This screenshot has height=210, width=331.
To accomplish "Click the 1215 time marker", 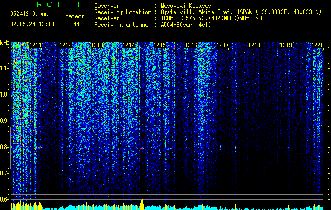I will point(160,45).
